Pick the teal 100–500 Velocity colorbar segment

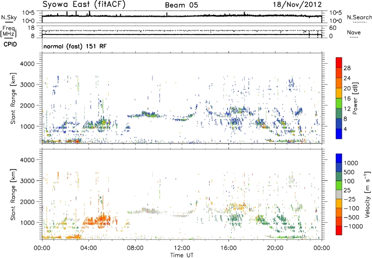(x=339, y=177)
